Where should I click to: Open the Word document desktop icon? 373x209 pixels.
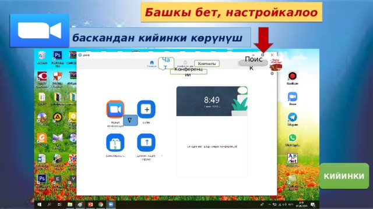pos(42,158)
